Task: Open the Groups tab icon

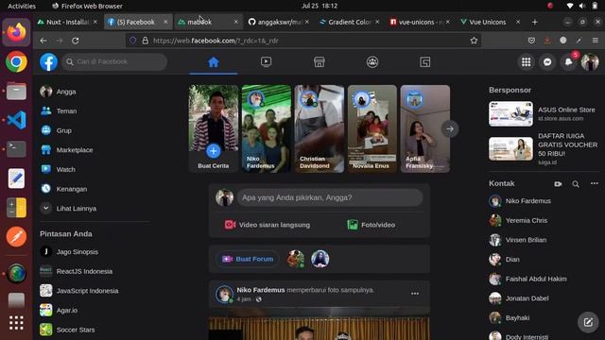Action: coord(372,61)
